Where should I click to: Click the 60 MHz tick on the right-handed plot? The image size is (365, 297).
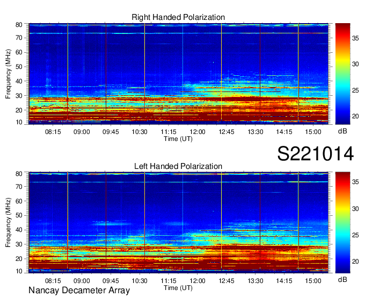point(19,52)
